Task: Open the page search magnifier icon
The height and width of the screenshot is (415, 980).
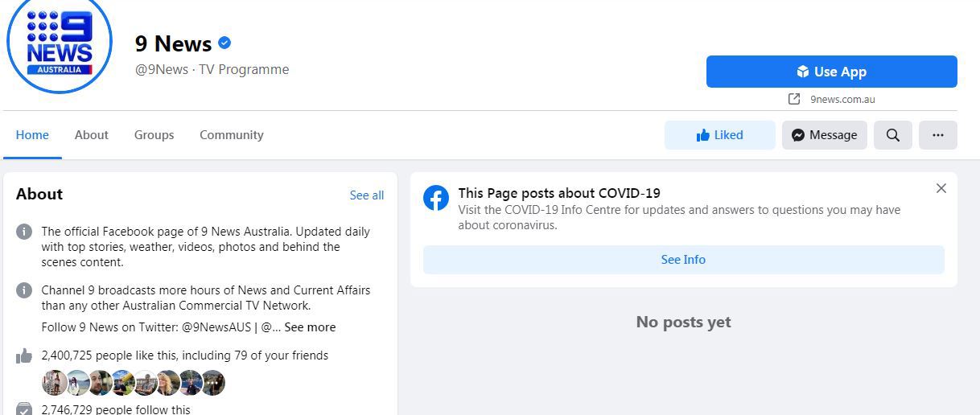Action: point(893,135)
